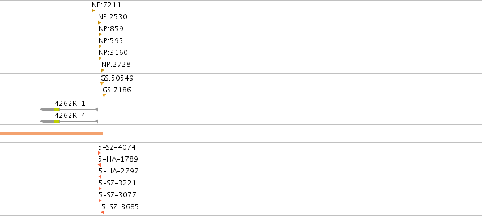
Task: Click the yellow-green exon of 4262R-1
Action: [57, 109]
